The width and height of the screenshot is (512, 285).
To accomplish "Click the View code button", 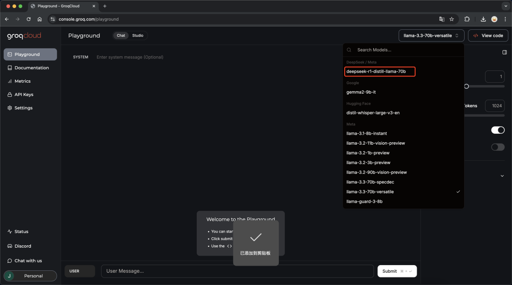I will click(x=488, y=35).
